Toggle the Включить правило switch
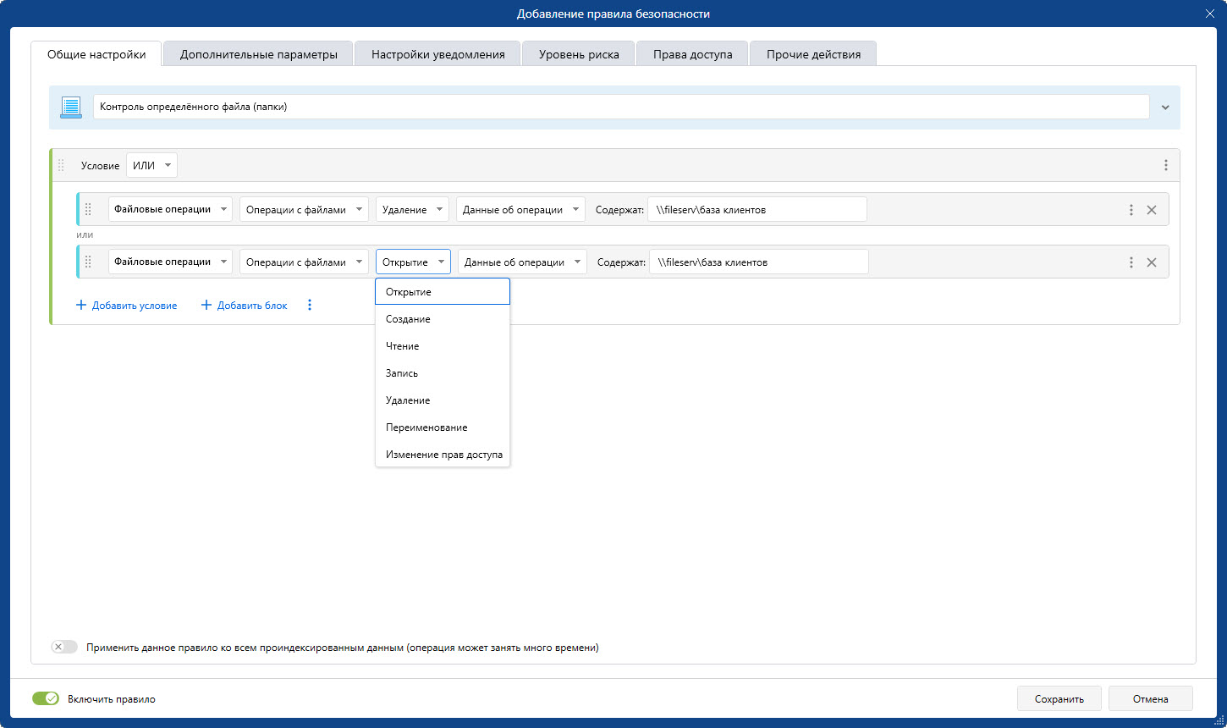 point(46,699)
